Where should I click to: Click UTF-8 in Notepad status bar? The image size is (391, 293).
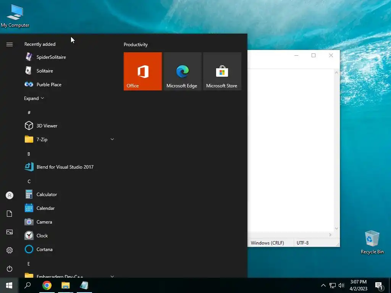click(x=302, y=243)
